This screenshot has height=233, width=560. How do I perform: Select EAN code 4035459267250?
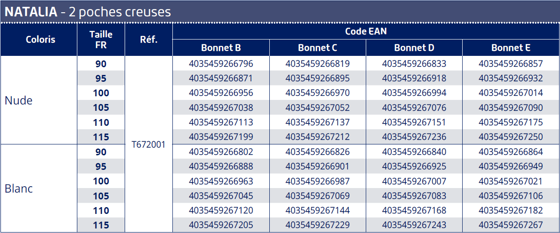coord(511,137)
